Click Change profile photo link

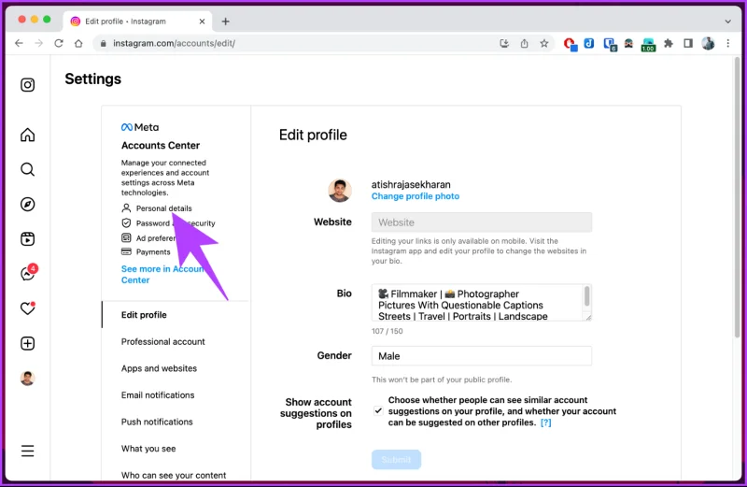click(416, 196)
